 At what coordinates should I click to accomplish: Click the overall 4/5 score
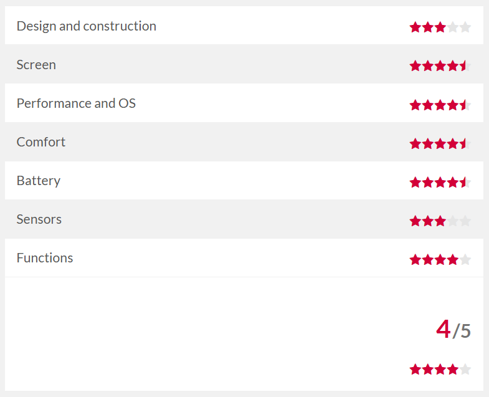click(x=453, y=330)
